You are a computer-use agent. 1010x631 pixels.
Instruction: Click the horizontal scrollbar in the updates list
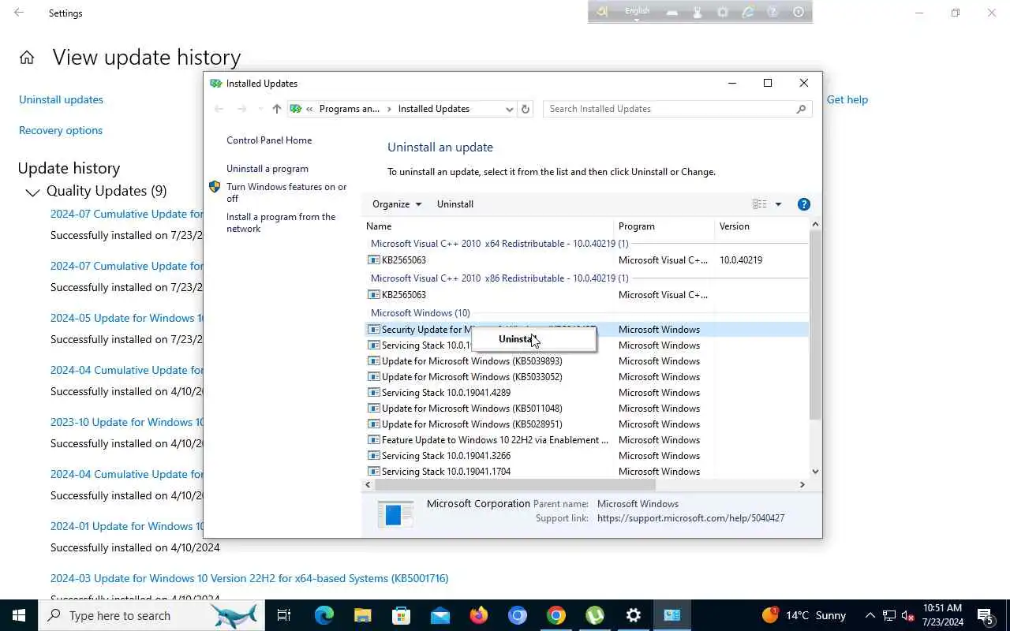pos(514,484)
